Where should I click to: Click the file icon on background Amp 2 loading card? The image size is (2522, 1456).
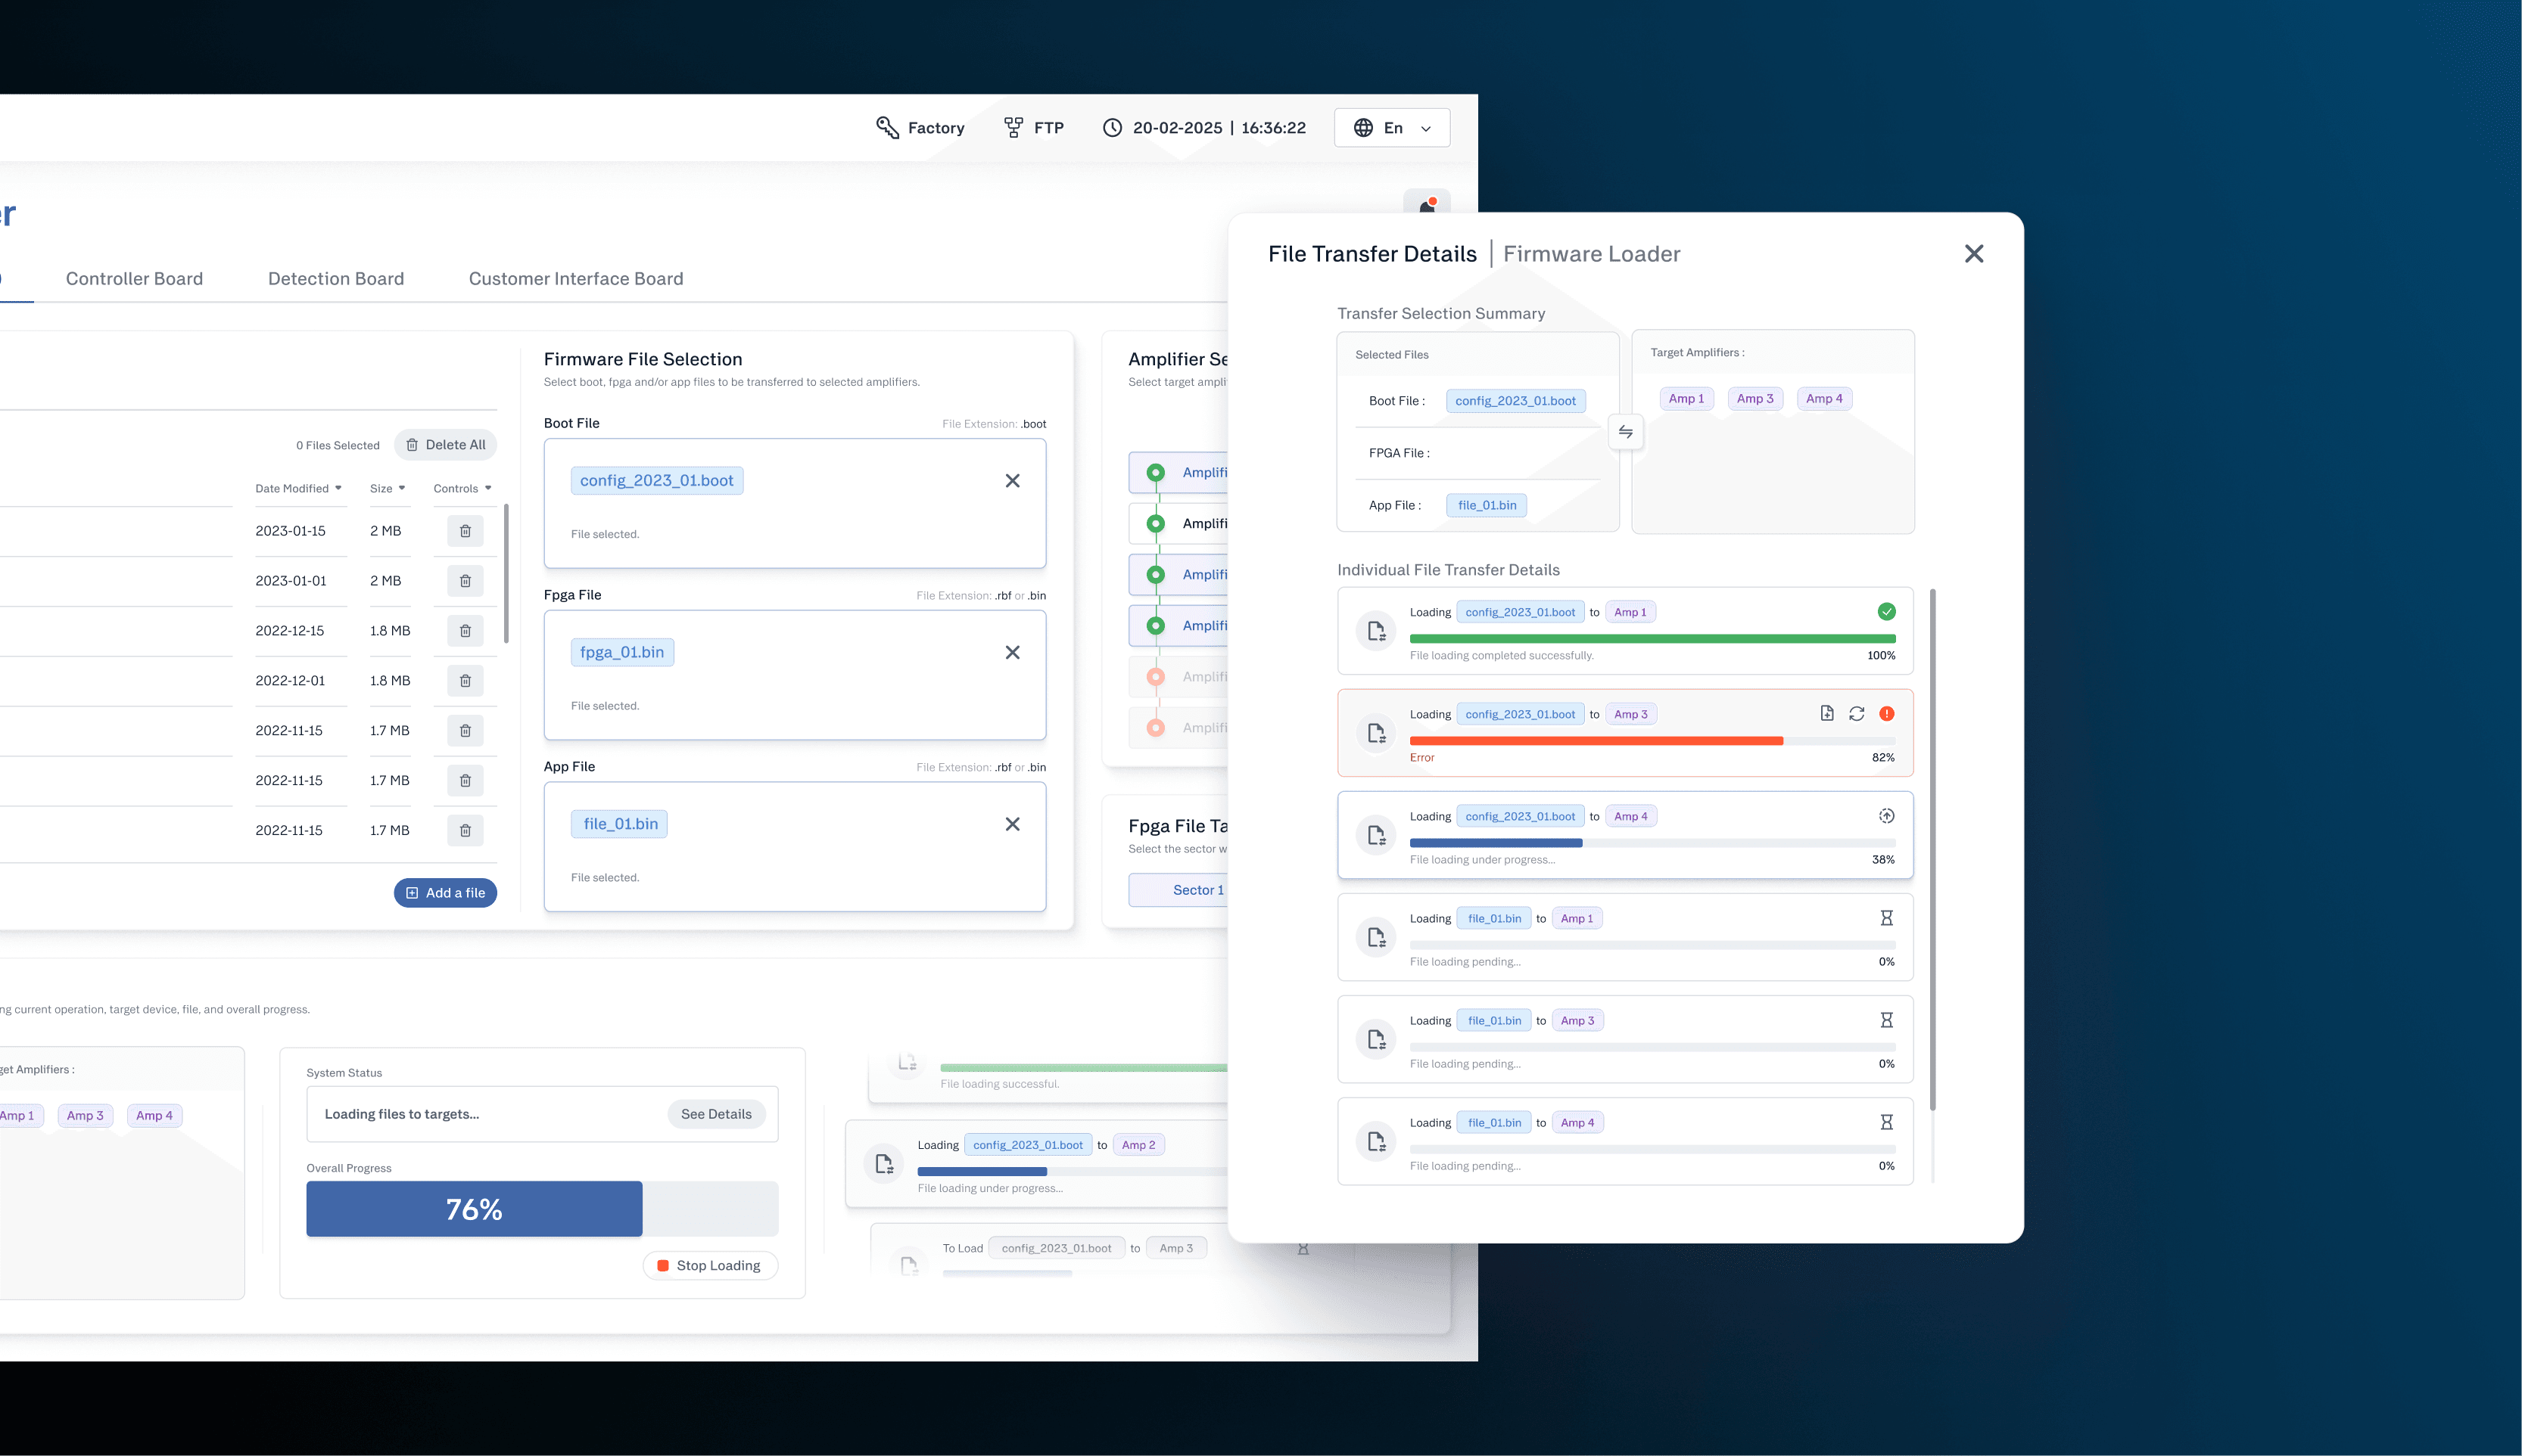point(883,1164)
